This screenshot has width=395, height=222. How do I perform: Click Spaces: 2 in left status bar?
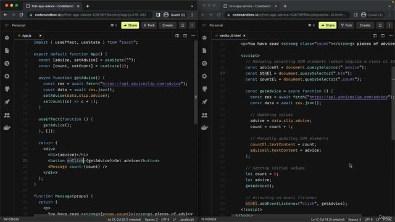(151, 220)
